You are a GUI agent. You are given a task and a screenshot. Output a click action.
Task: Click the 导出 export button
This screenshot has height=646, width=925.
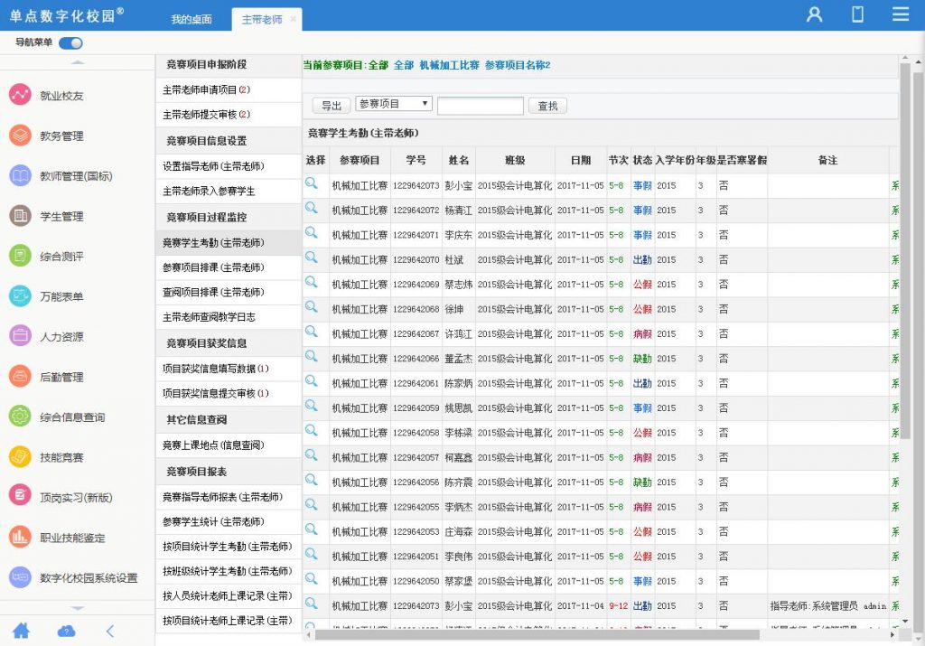(x=332, y=106)
